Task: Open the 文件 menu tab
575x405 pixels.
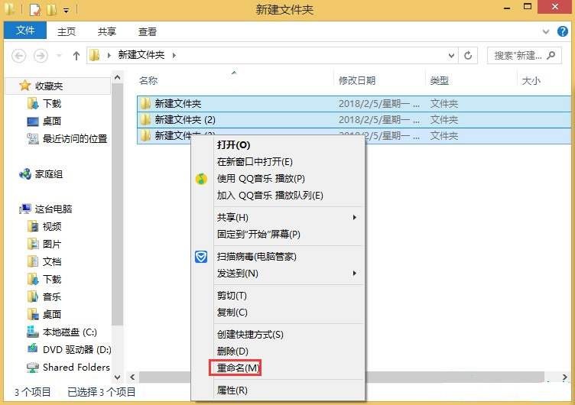Action: pos(25,31)
